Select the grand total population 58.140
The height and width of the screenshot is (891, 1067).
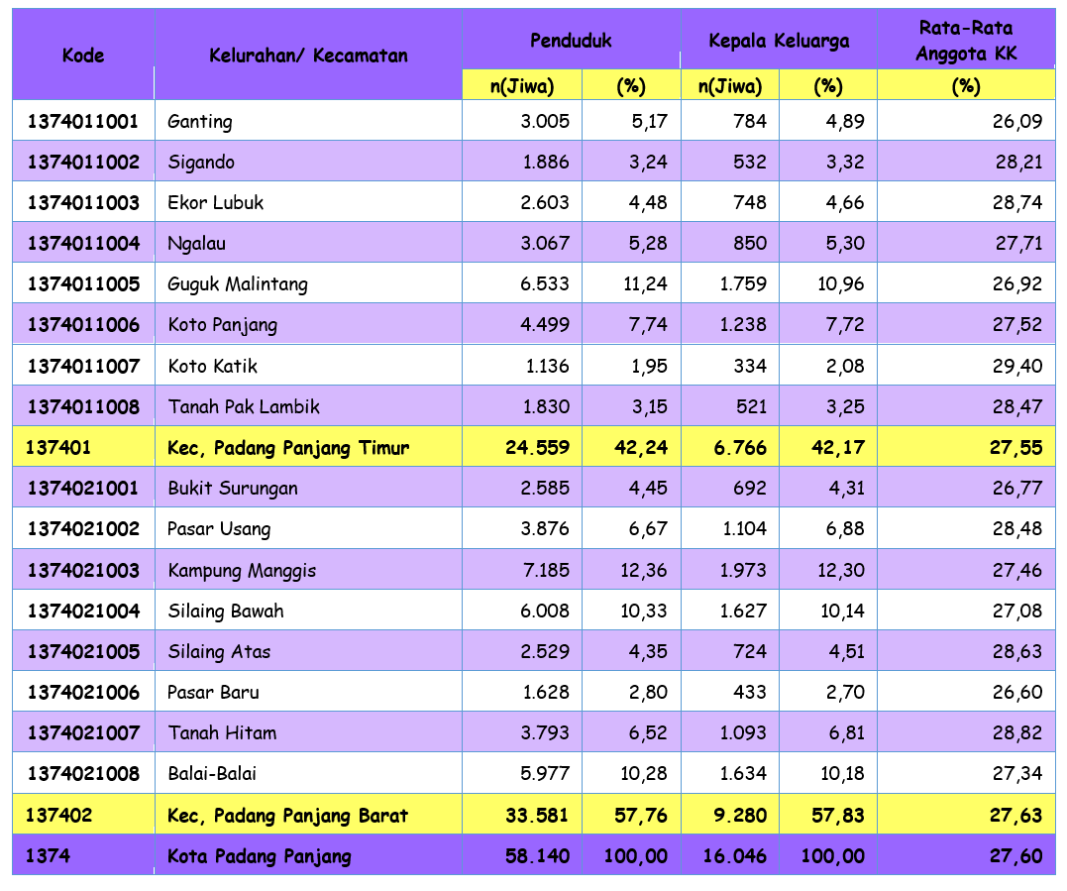click(x=537, y=856)
